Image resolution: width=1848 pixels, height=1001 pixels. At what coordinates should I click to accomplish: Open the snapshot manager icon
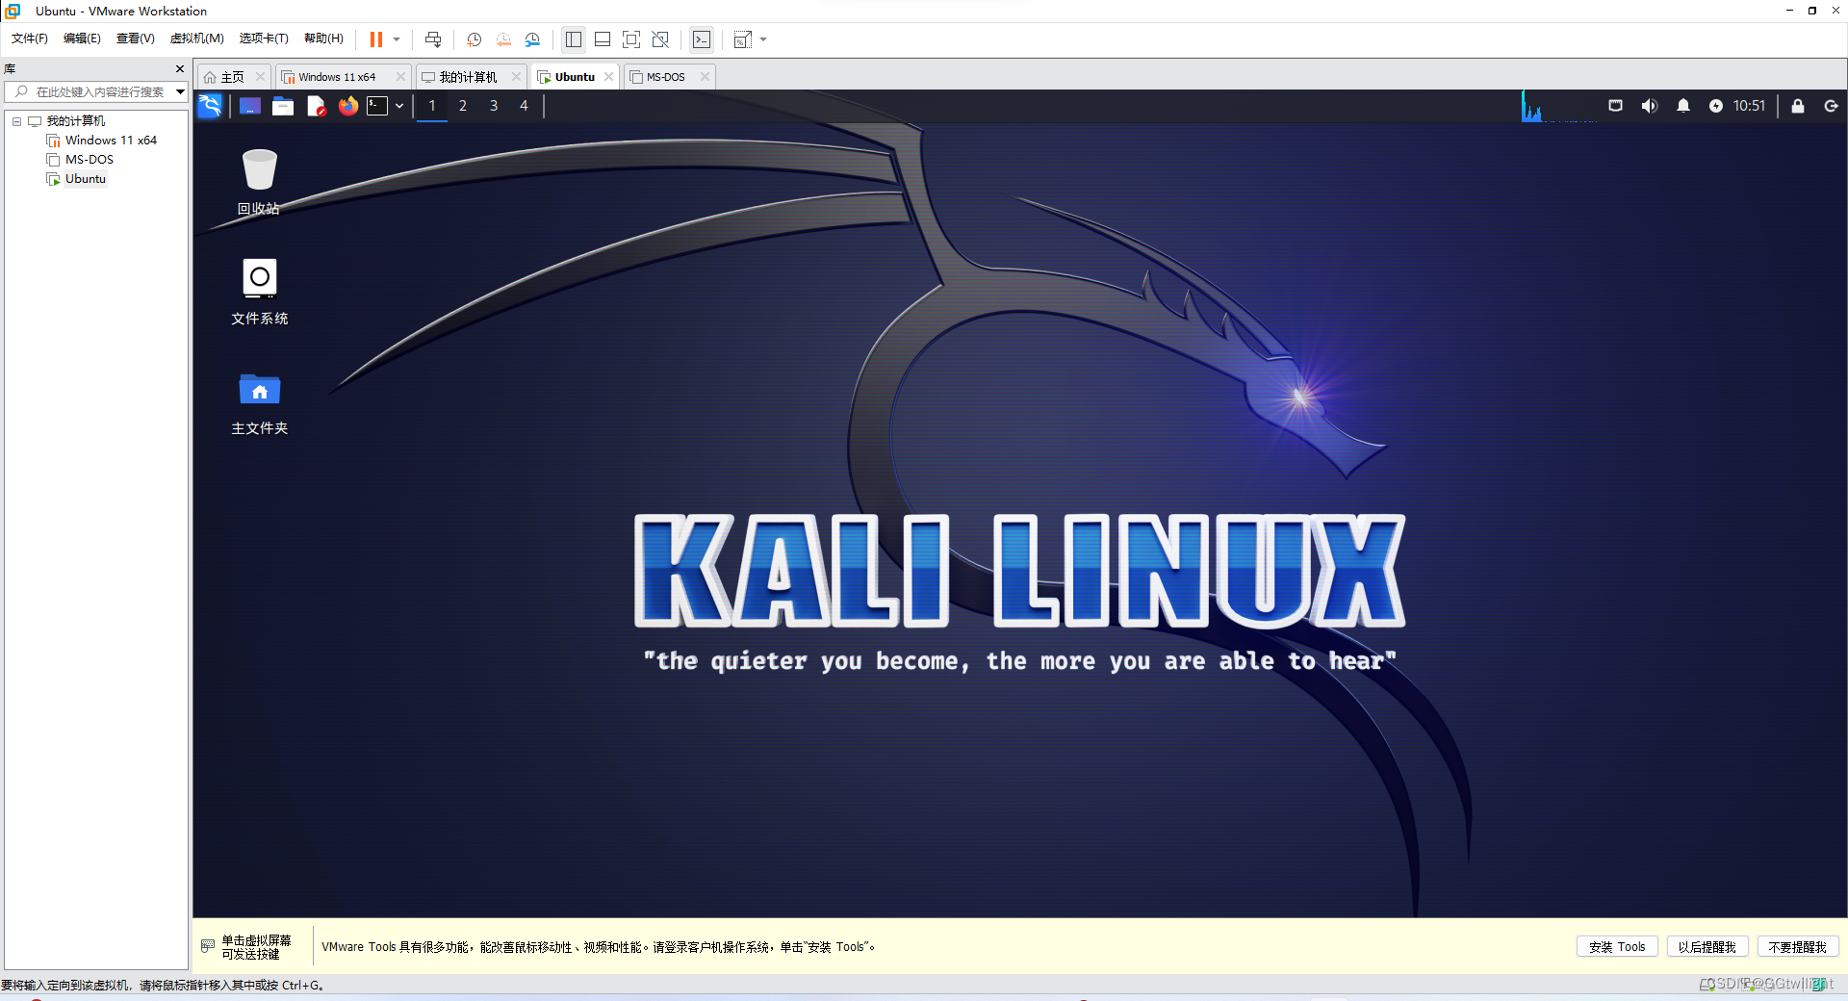click(532, 39)
